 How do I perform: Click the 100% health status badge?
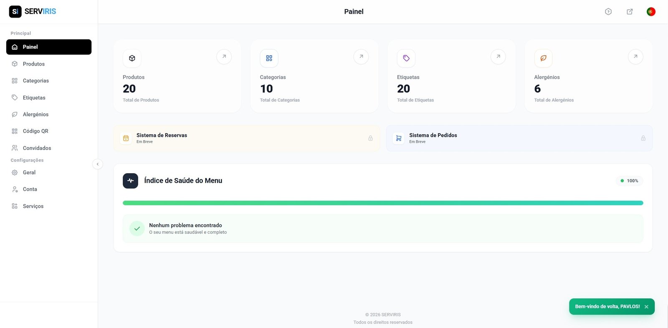click(629, 181)
